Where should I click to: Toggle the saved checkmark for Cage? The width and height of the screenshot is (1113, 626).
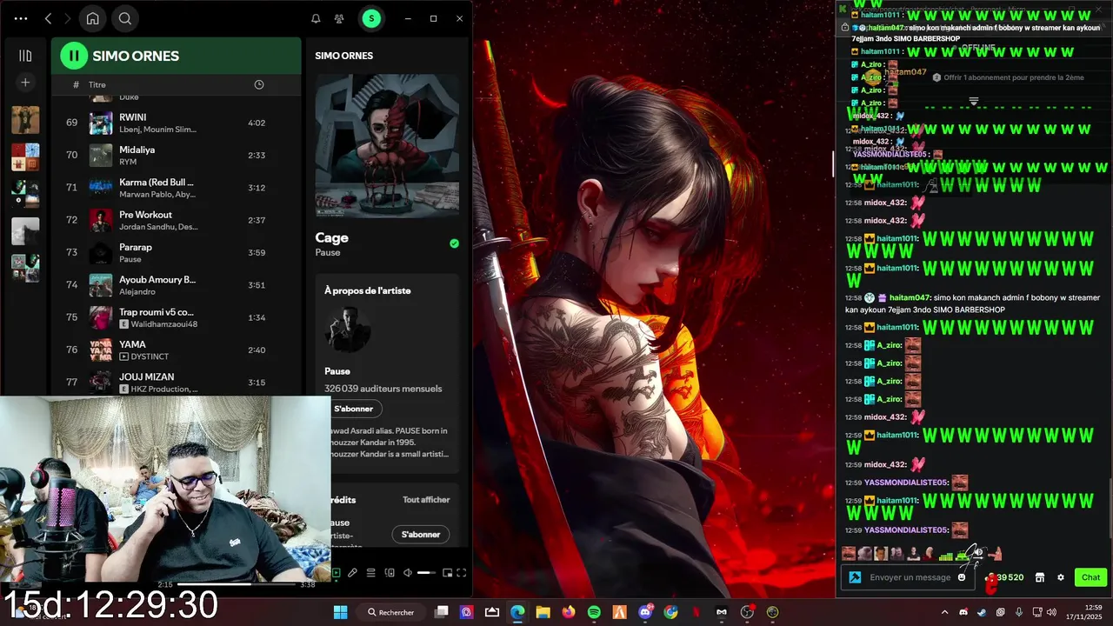point(454,243)
